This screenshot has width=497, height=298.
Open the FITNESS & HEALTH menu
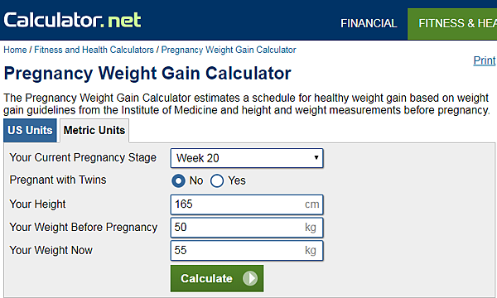tap(452, 24)
